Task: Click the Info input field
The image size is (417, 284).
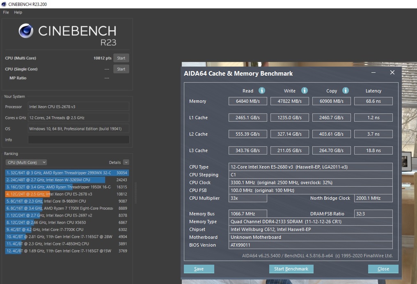Action: [79, 140]
